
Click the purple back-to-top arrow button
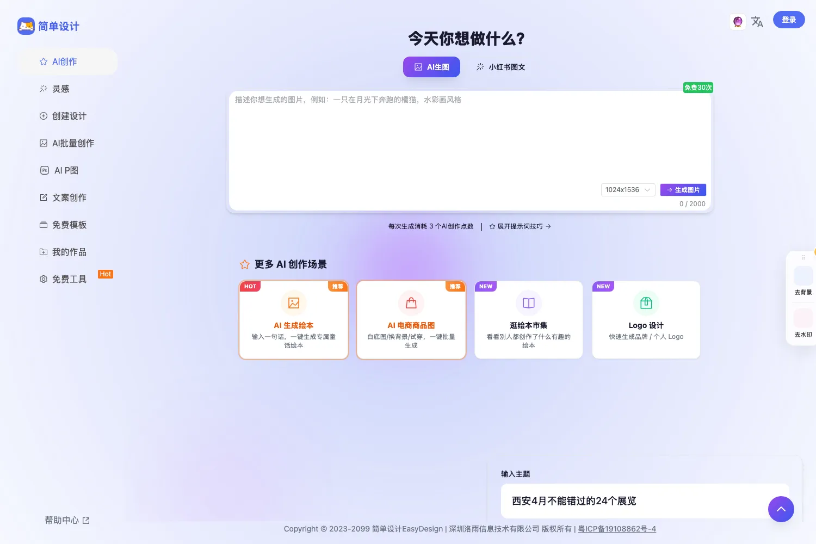tap(781, 509)
